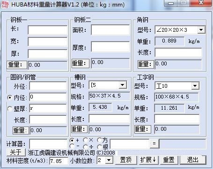Choose the ÷ division radio option
This screenshot has width=213, height=169.
(x=85, y=147)
